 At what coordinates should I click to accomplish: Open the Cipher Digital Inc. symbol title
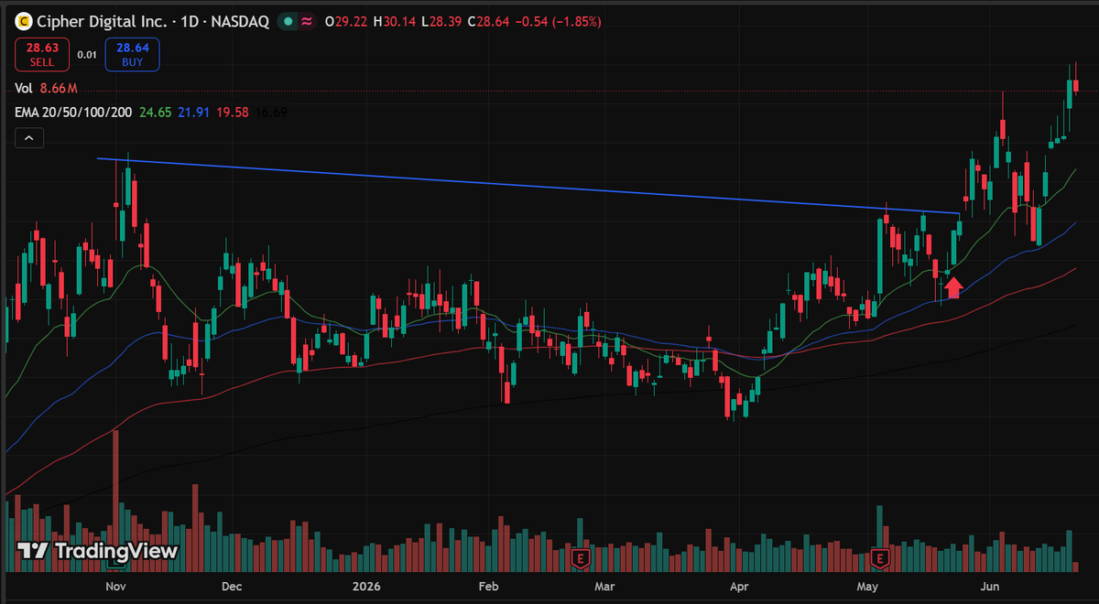(101, 20)
